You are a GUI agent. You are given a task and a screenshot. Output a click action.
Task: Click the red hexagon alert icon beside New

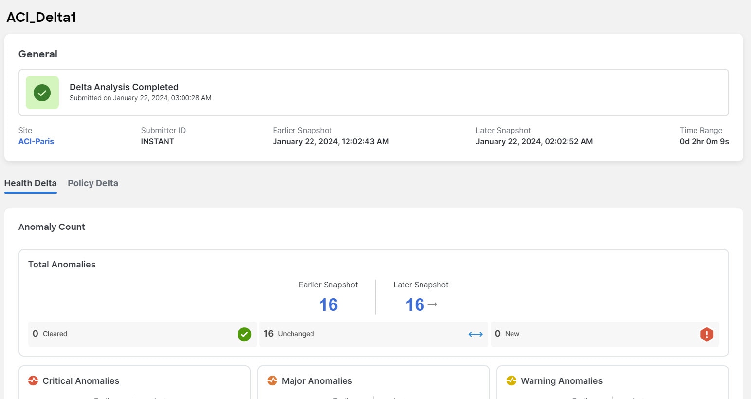coord(707,334)
